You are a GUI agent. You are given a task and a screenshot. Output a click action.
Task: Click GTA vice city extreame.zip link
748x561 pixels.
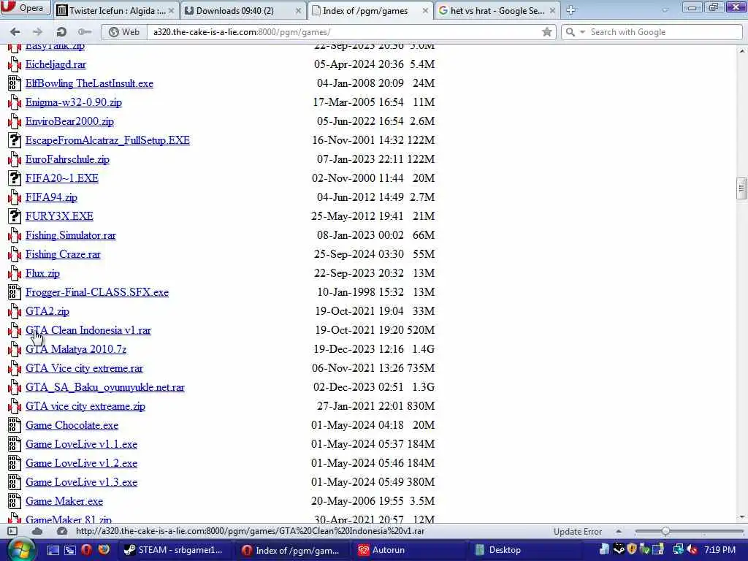point(85,406)
